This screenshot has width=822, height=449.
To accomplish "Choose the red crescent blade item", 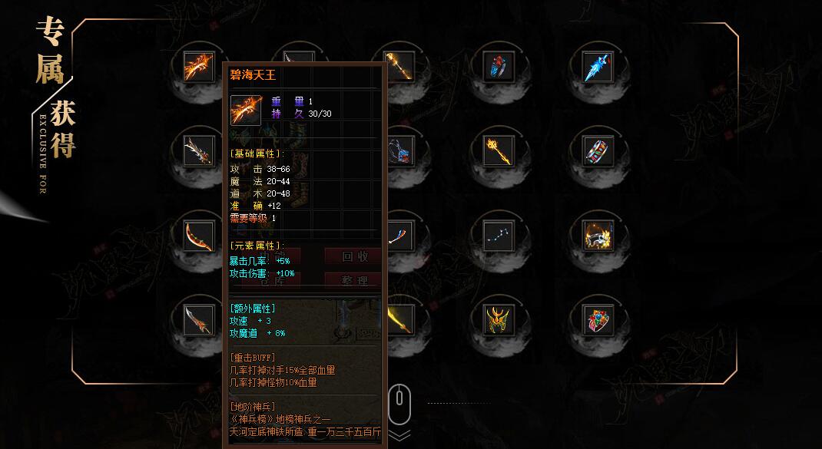I will click(x=199, y=236).
